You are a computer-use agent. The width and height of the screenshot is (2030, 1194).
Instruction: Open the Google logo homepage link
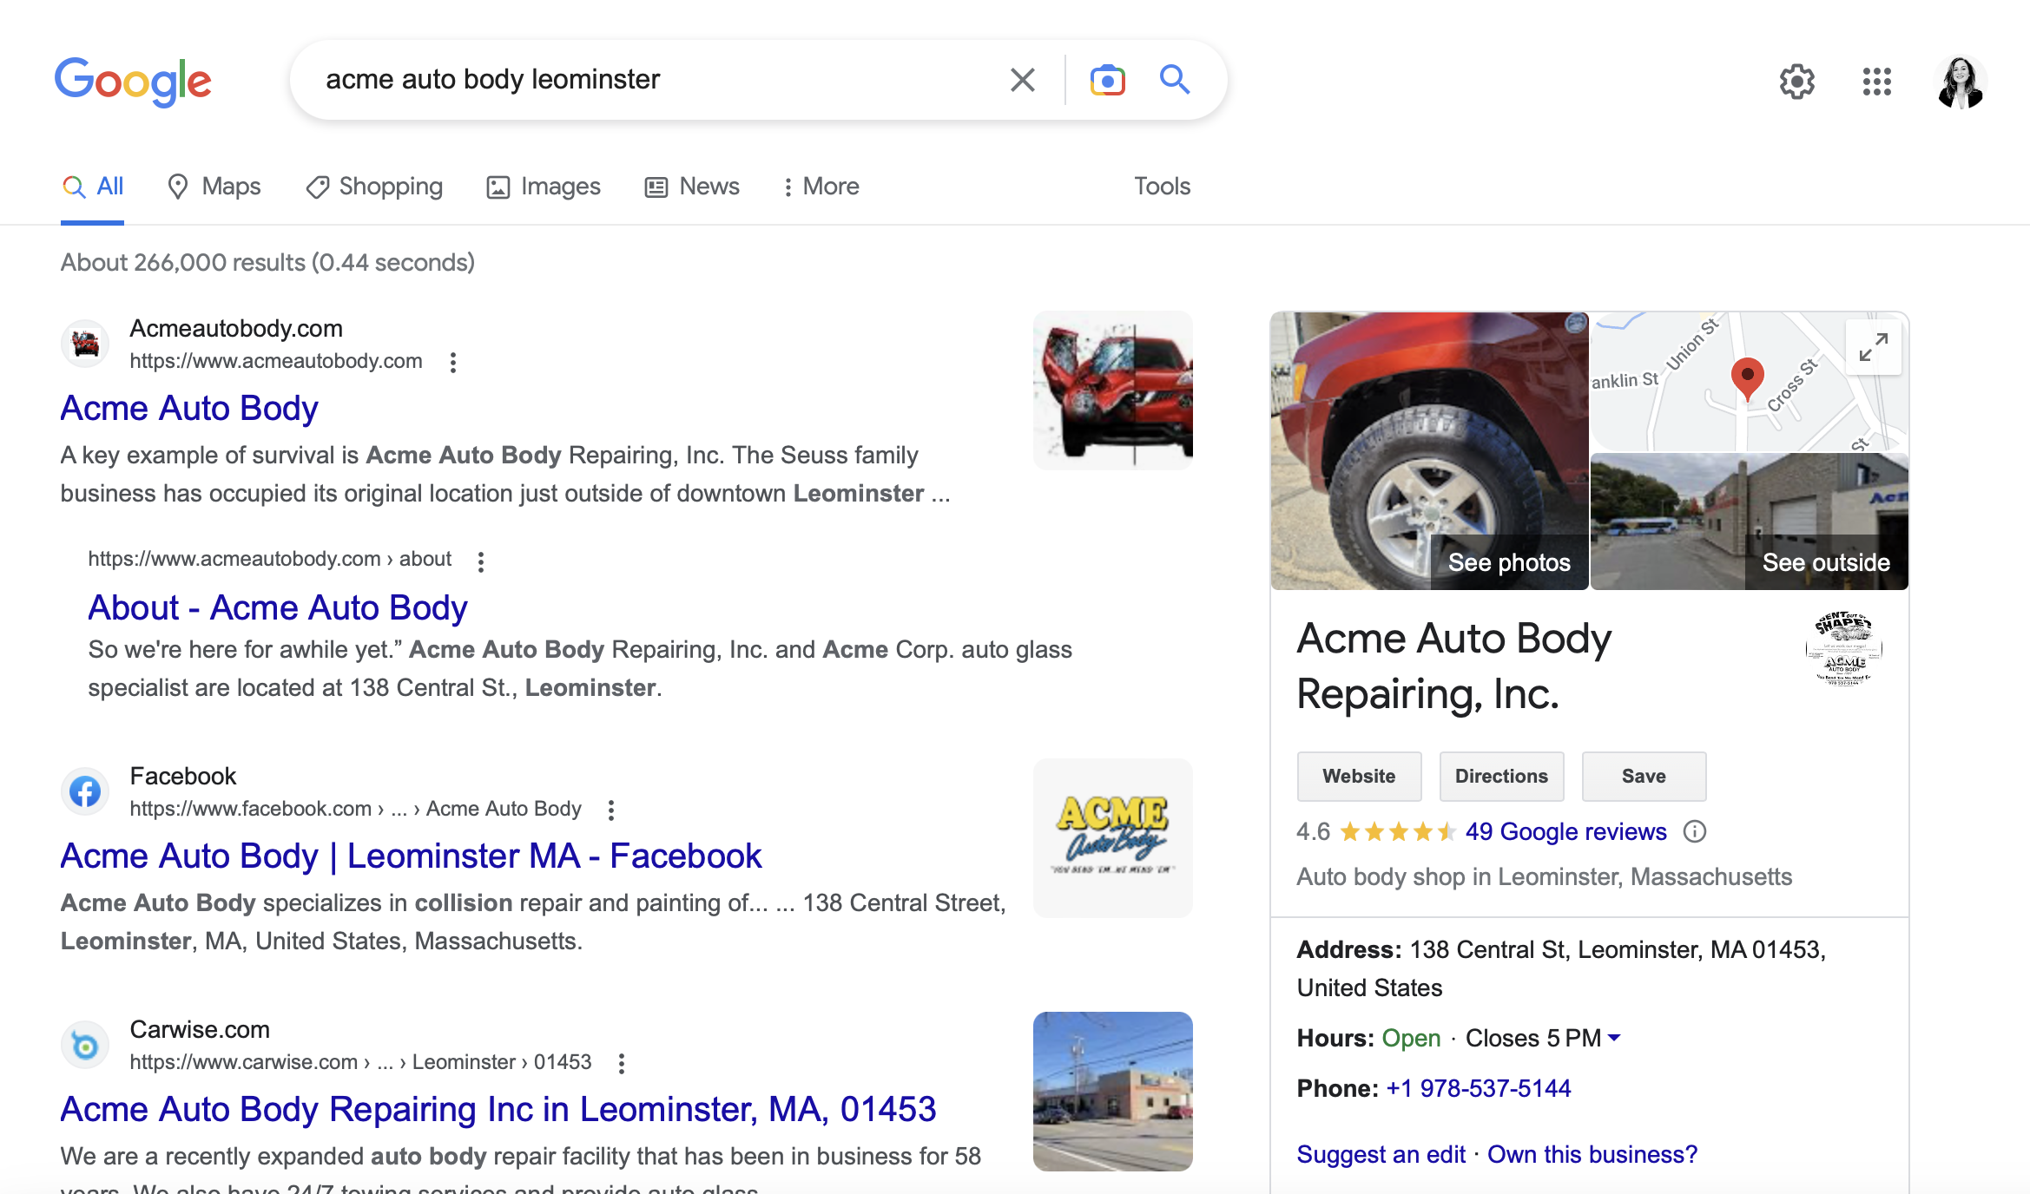(133, 82)
